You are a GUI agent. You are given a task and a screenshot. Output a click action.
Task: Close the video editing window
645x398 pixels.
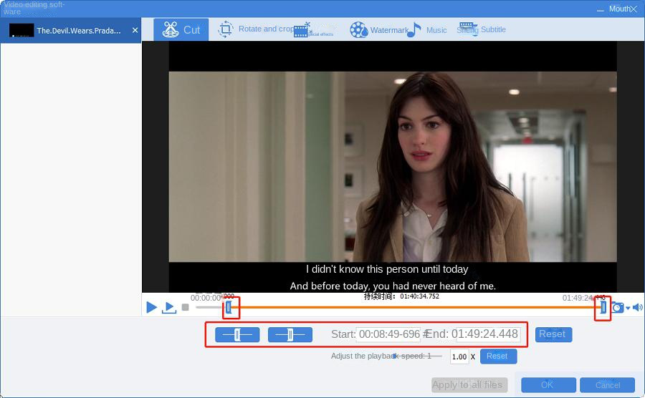[x=634, y=9]
